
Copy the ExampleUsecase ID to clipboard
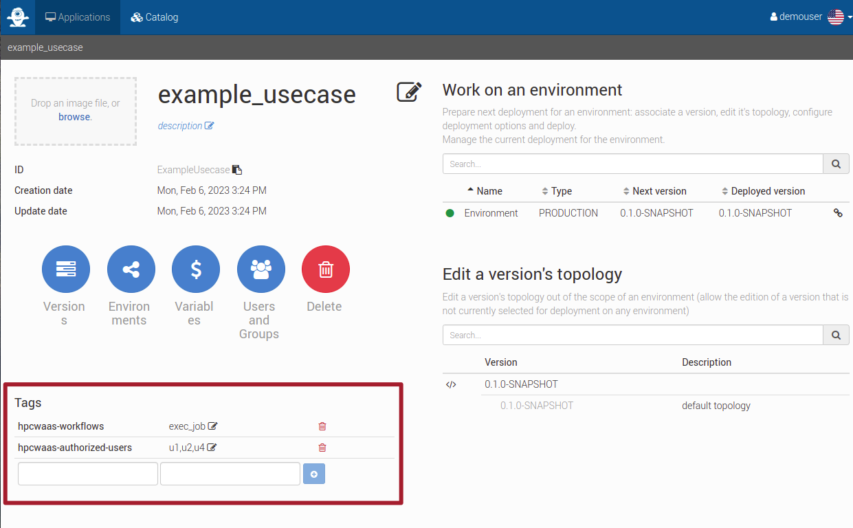click(x=237, y=170)
